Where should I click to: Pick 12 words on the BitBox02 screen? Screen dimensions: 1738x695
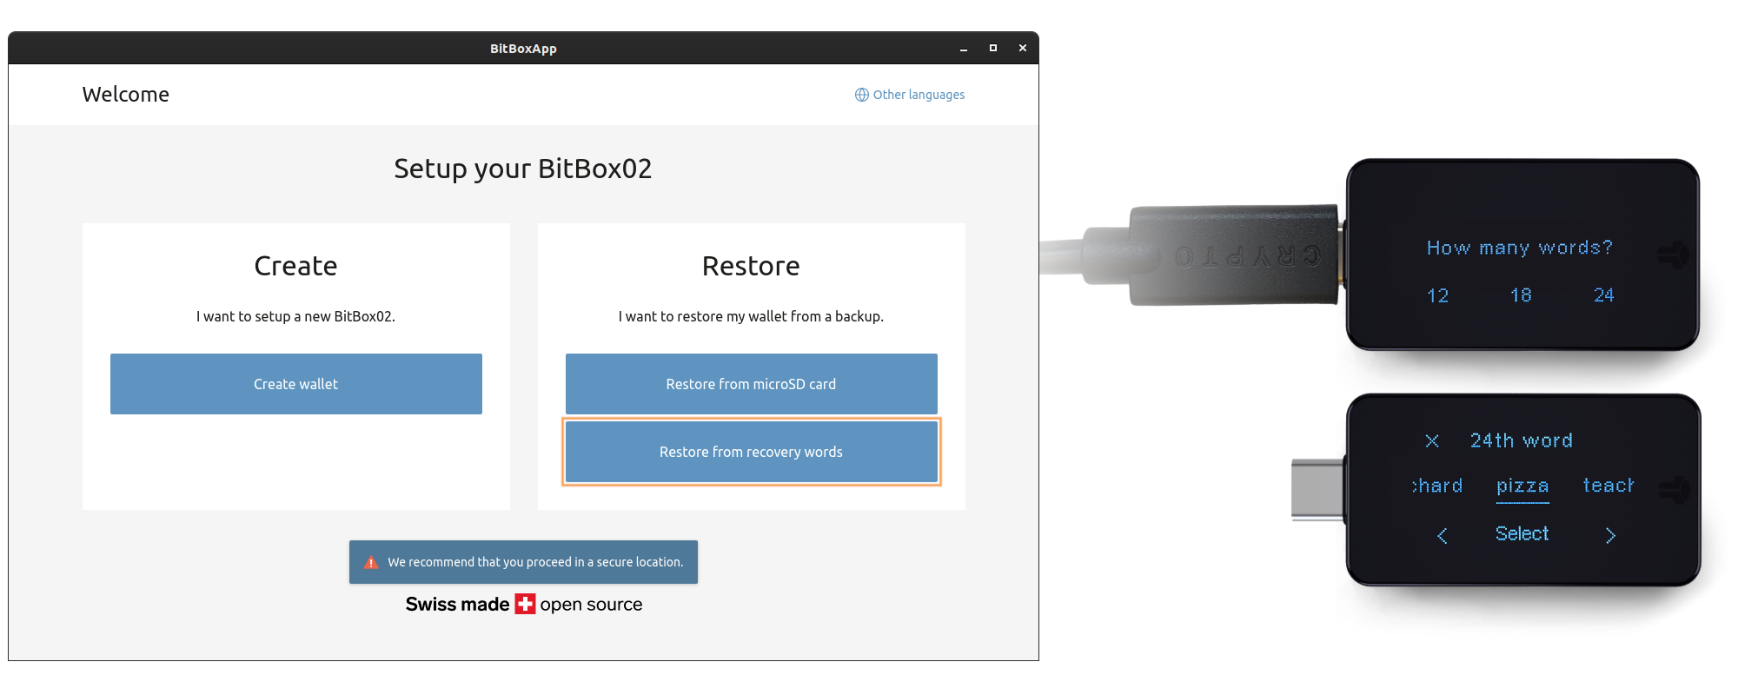point(1437,295)
